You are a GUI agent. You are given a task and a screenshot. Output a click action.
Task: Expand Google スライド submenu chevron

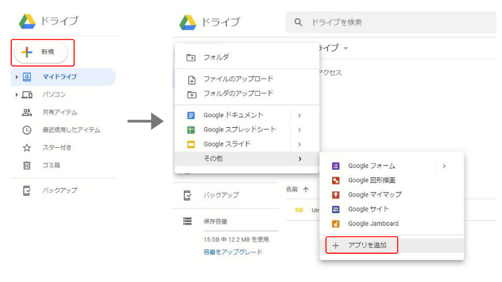tap(299, 145)
